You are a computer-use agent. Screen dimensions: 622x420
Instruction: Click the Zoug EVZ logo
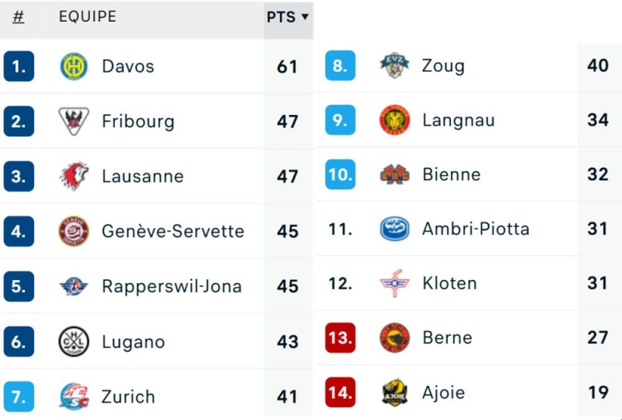point(394,65)
